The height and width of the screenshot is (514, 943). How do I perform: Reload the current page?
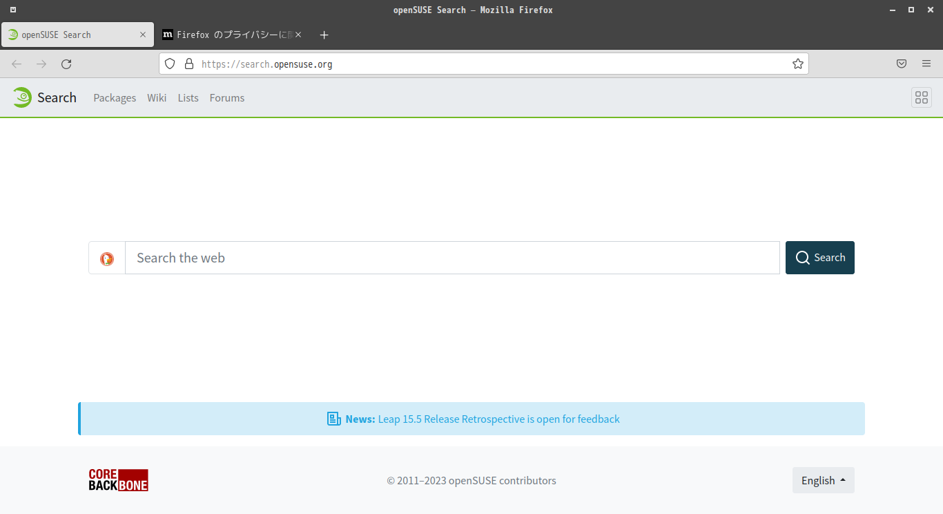point(66,64)
